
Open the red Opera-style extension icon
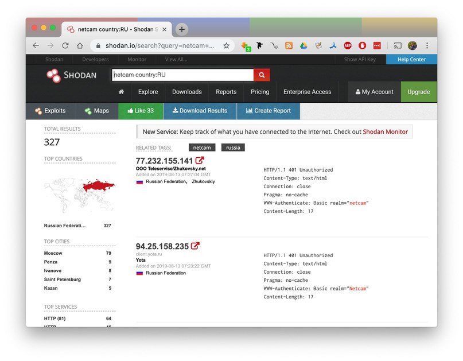click(362, 45)
